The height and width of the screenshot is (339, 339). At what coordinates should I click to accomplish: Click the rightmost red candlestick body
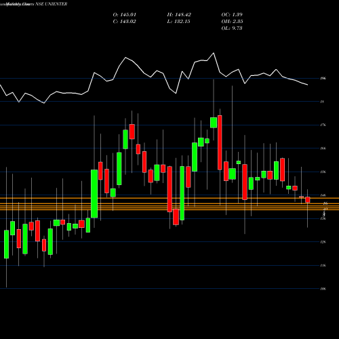click(x=308, y=200)
